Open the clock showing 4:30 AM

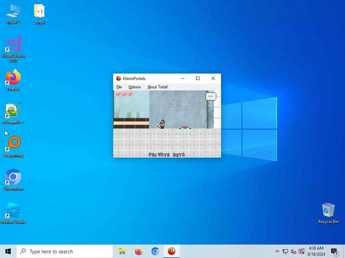click(316, 251)
